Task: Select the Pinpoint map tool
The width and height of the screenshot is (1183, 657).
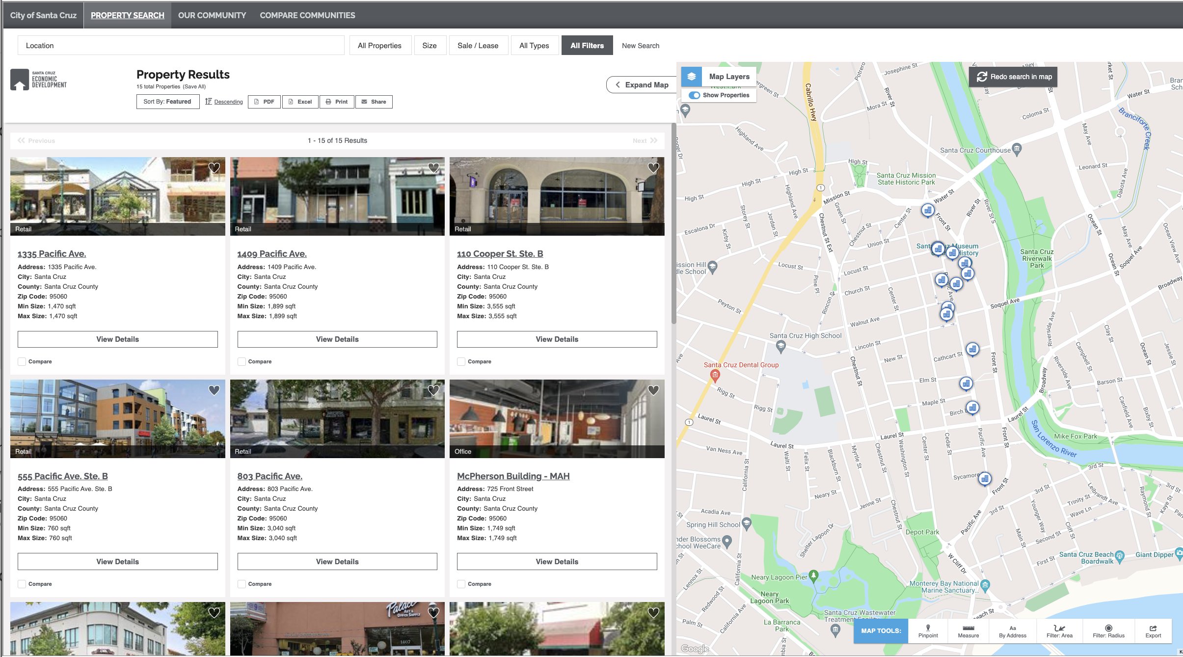Action: coord(928,631)
